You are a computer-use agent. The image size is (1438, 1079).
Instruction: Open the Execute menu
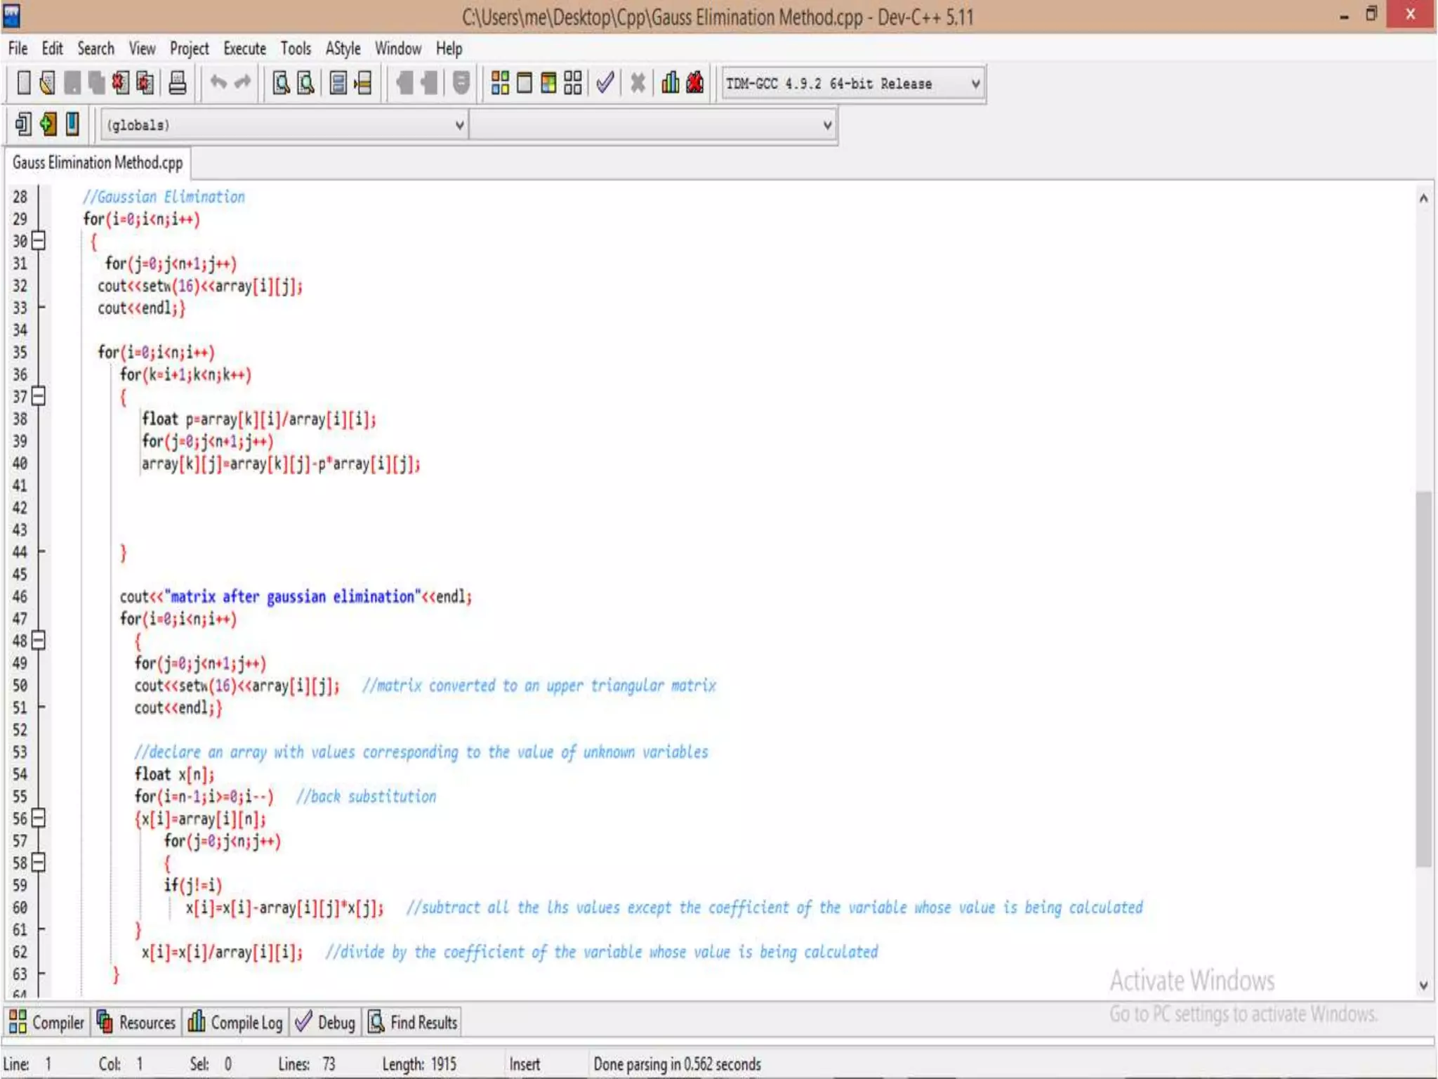pyautogui.click(x=244, y=48)
